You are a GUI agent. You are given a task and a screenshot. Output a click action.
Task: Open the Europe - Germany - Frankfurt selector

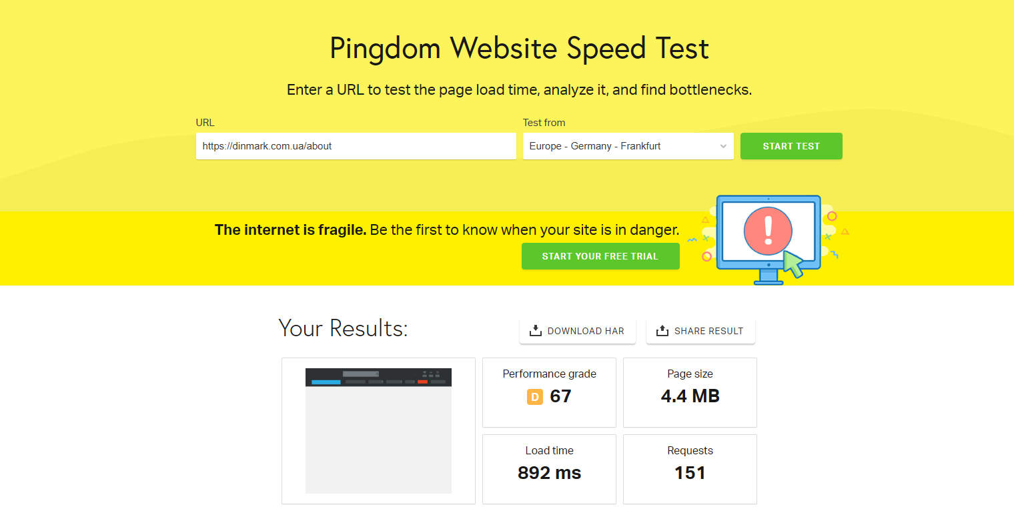click(x=628, y=146)
